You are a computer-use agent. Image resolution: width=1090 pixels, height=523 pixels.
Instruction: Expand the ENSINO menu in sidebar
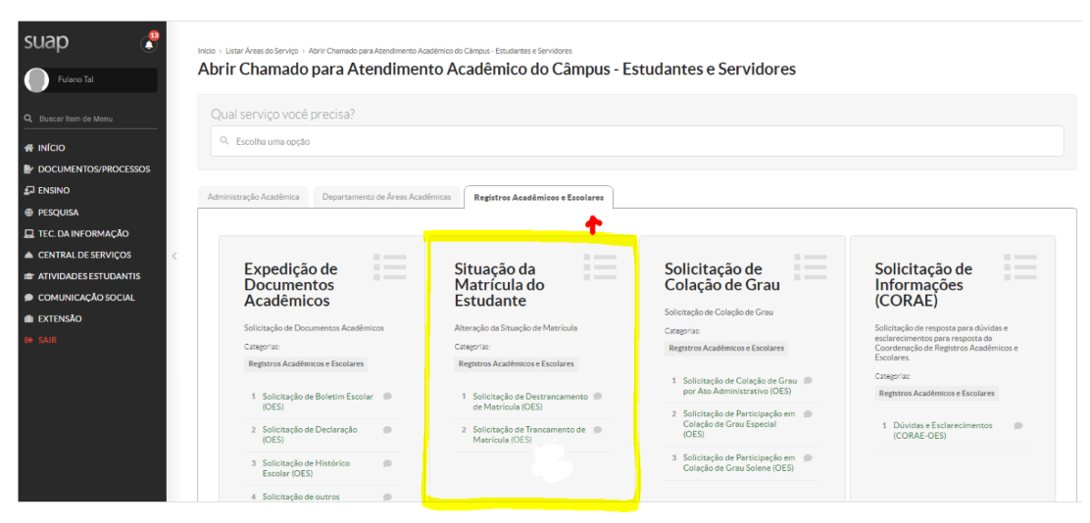click(x=53, y=190)
